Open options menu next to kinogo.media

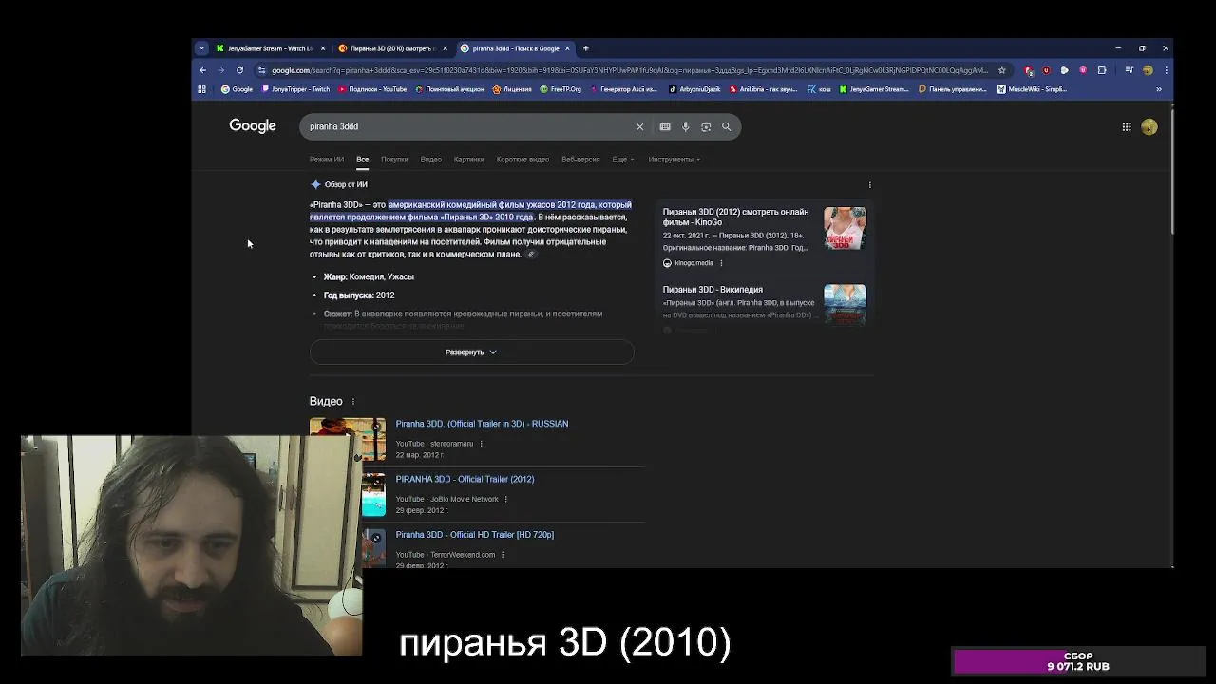coord(721,263)
